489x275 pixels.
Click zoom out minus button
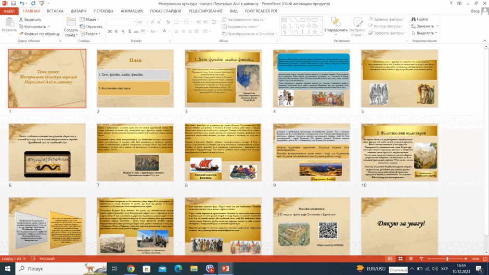[x=429, y=259]
